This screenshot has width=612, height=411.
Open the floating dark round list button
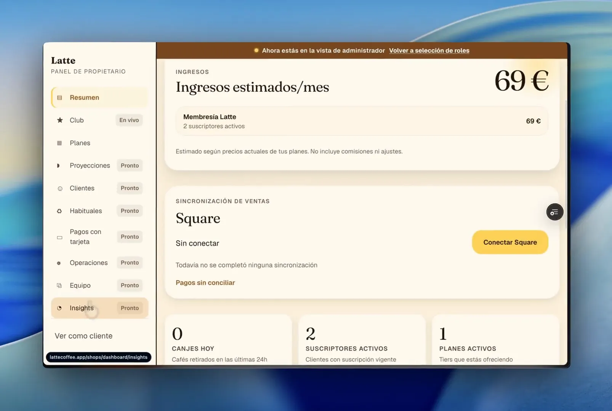coord(554,212)
